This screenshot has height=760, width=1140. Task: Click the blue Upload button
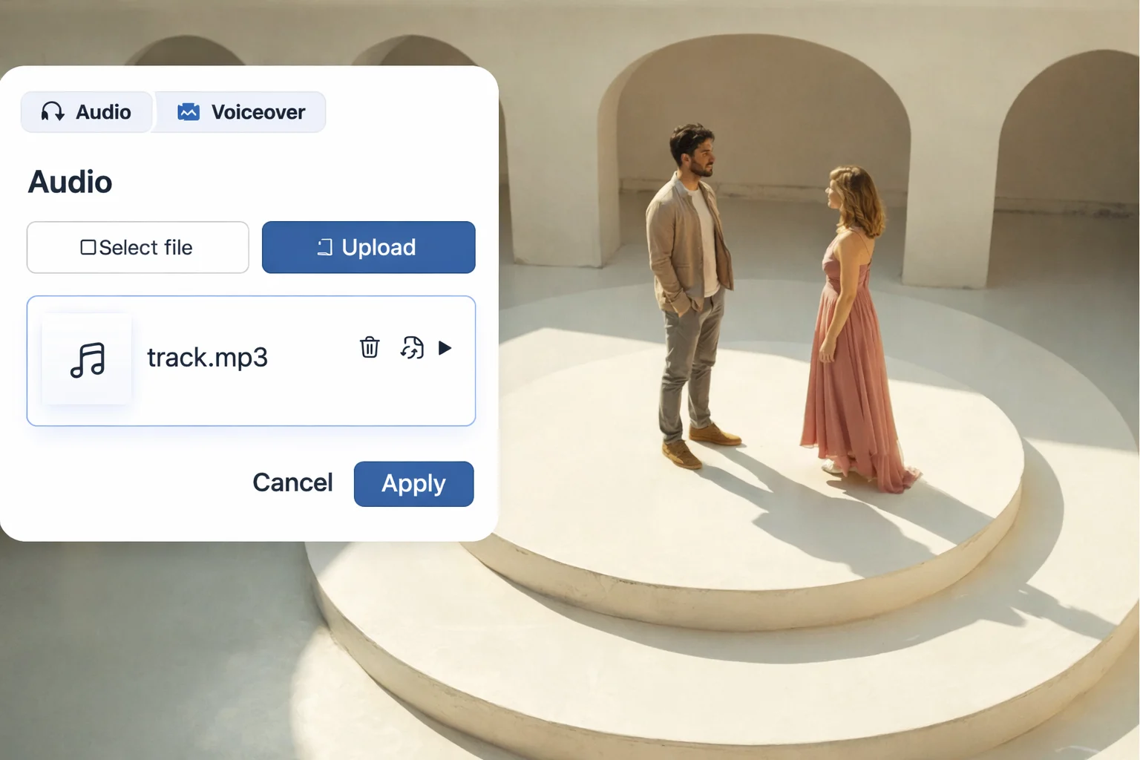pos(368,247)
